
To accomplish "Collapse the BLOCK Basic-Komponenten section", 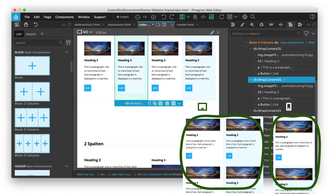I will click(x=66, y=52).
